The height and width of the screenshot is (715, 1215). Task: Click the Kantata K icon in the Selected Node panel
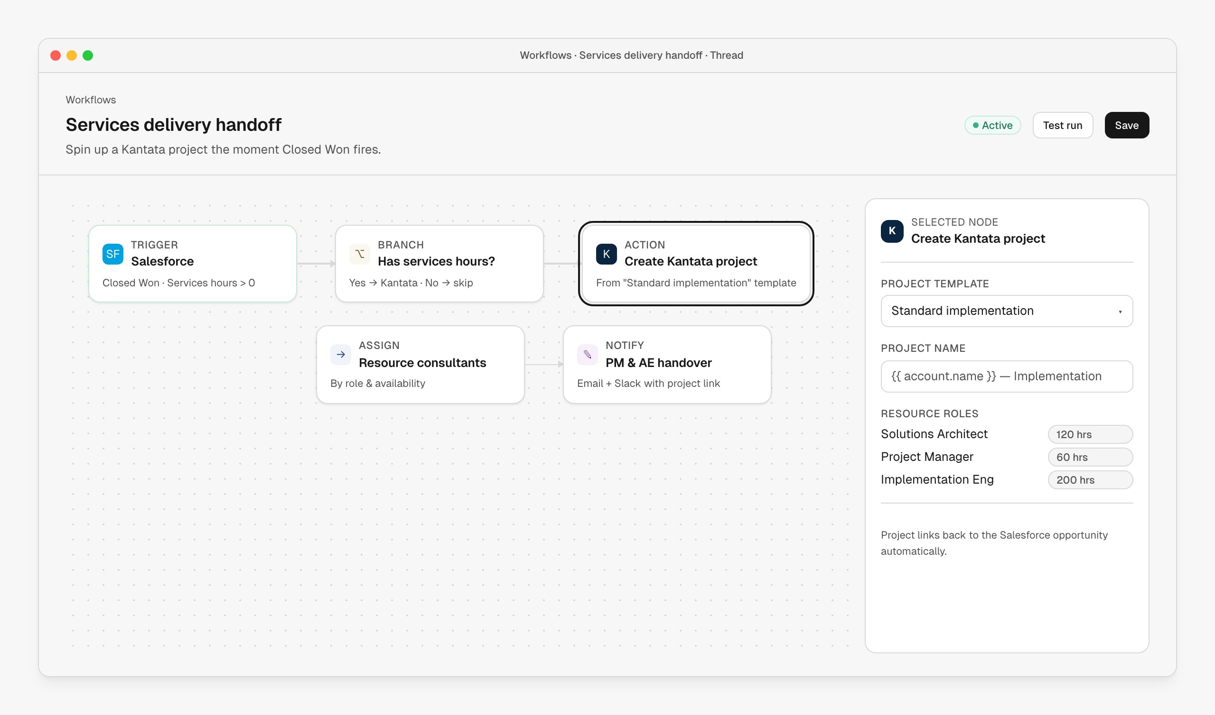click(x=892, y=231)
